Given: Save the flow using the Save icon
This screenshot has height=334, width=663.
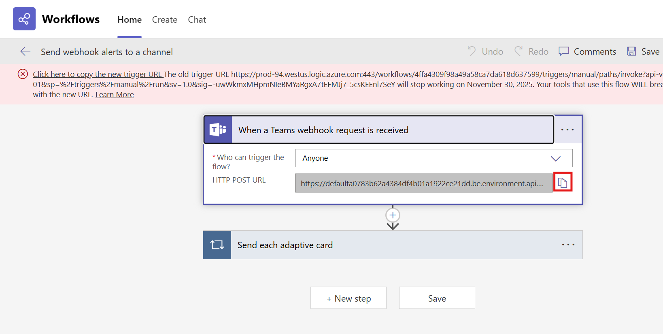Looking at the screenshot, I should point(631,51).
